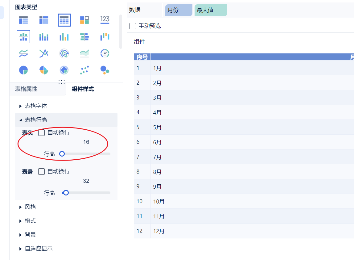354x260 pixels.
Task: Select the bubble chart icon
Action: (x=105, y=70)
